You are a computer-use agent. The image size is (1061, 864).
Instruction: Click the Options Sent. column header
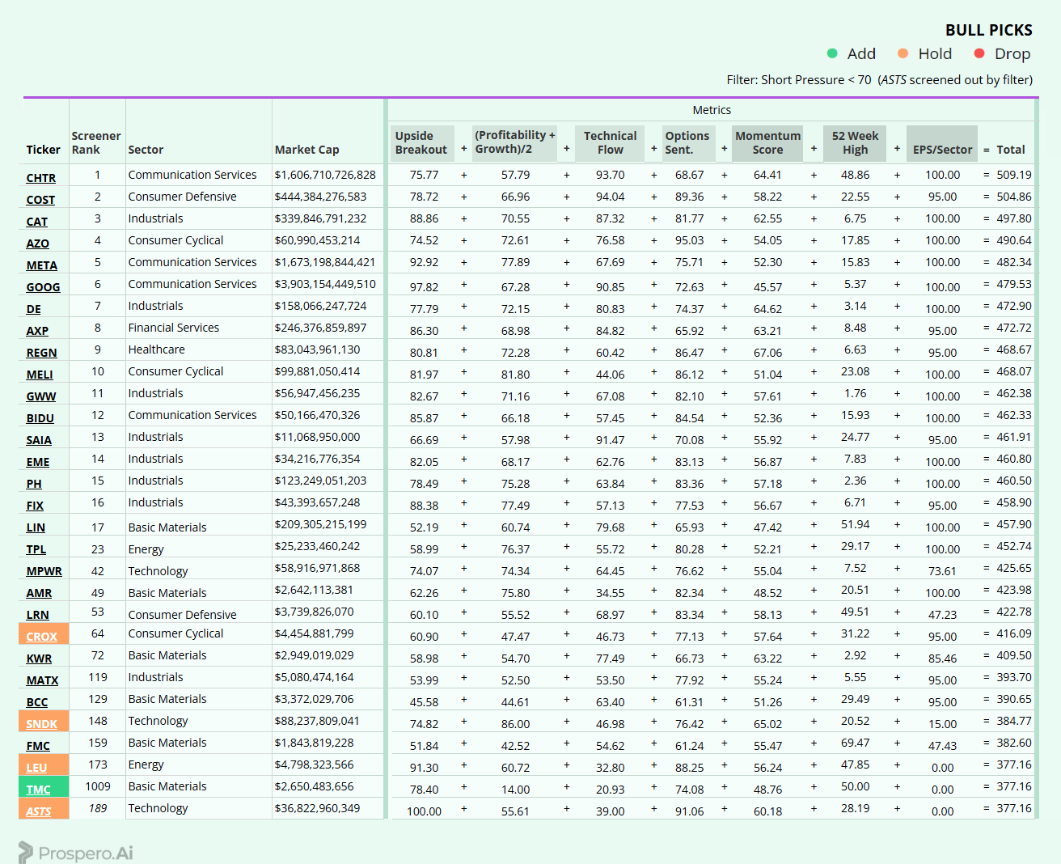[687, 142]
